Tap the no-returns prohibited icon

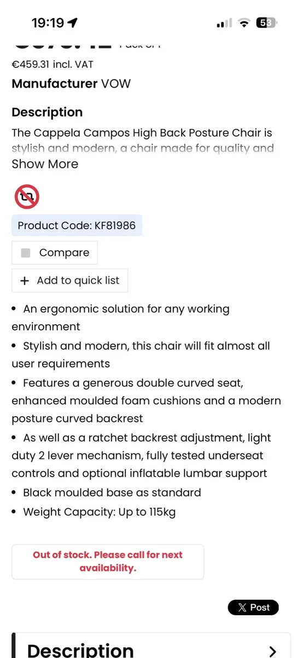(x=26, y=197)
